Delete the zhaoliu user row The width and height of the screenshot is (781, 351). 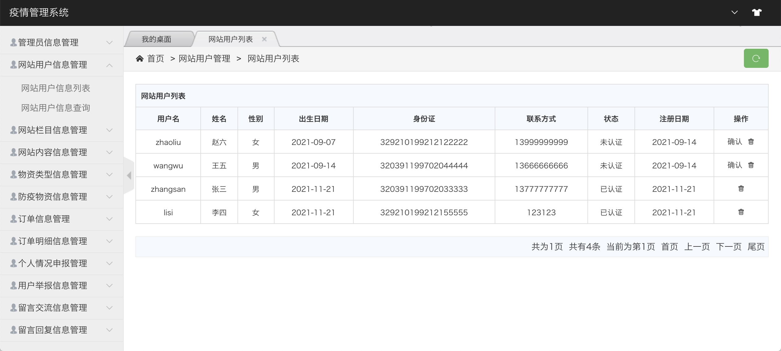click(751, 142)
